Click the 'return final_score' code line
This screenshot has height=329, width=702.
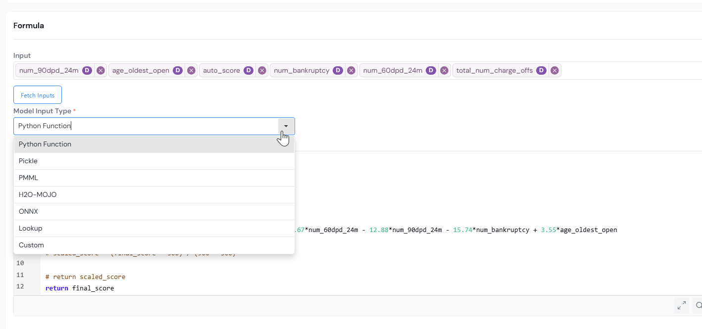tap(80, 288)
